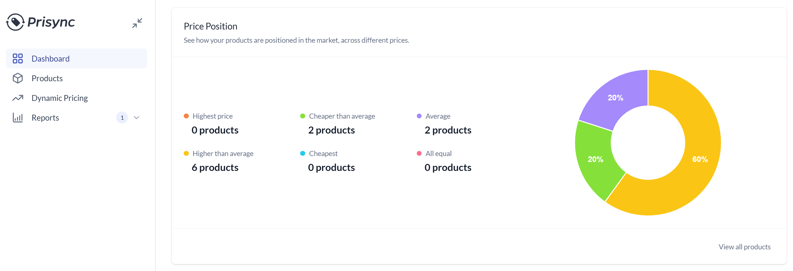Image resolution: width=793 pixels, height=271 pixels.
Task: Click the Prisync logo icon
Action: tap(15, 22)
